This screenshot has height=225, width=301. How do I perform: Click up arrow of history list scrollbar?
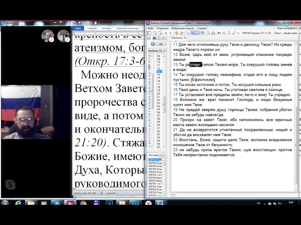point(164,160)
